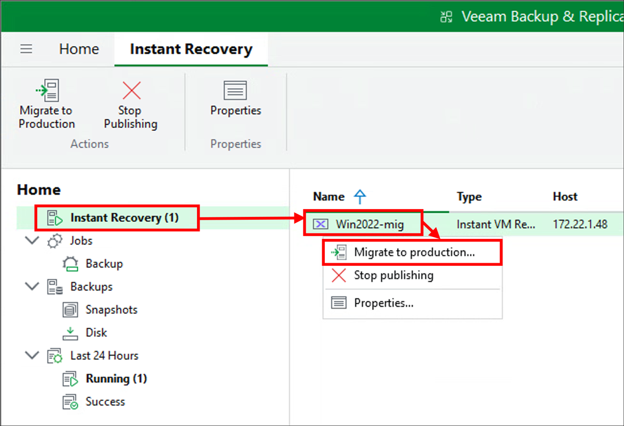Sort by the Type column header
Viewport: 624px width, 426px height.
pyautogui.click(x=469, y=197)
